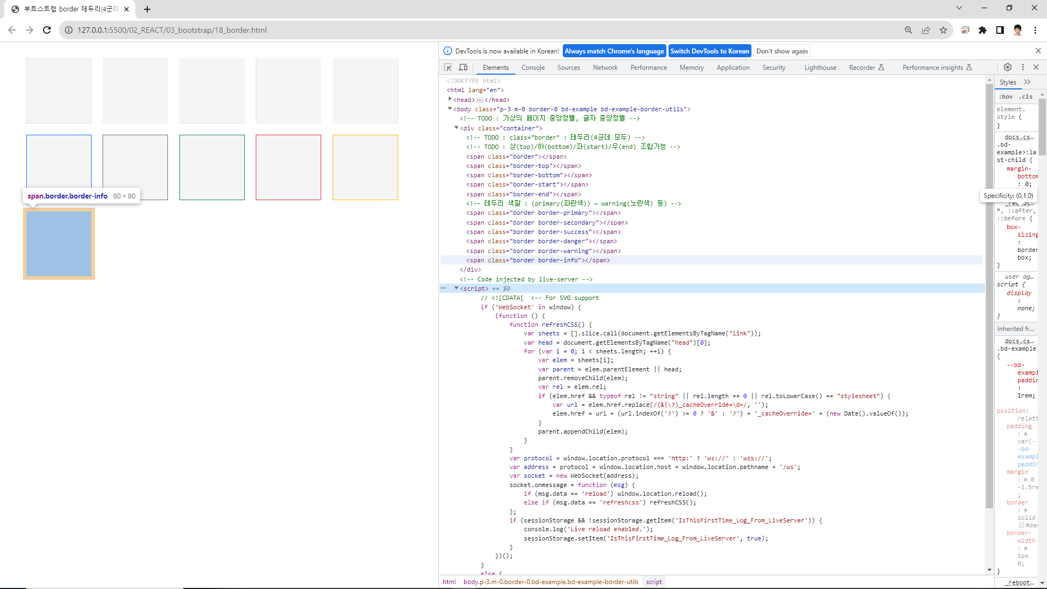Open browser zoom magnifier icon

coord(908,30)
